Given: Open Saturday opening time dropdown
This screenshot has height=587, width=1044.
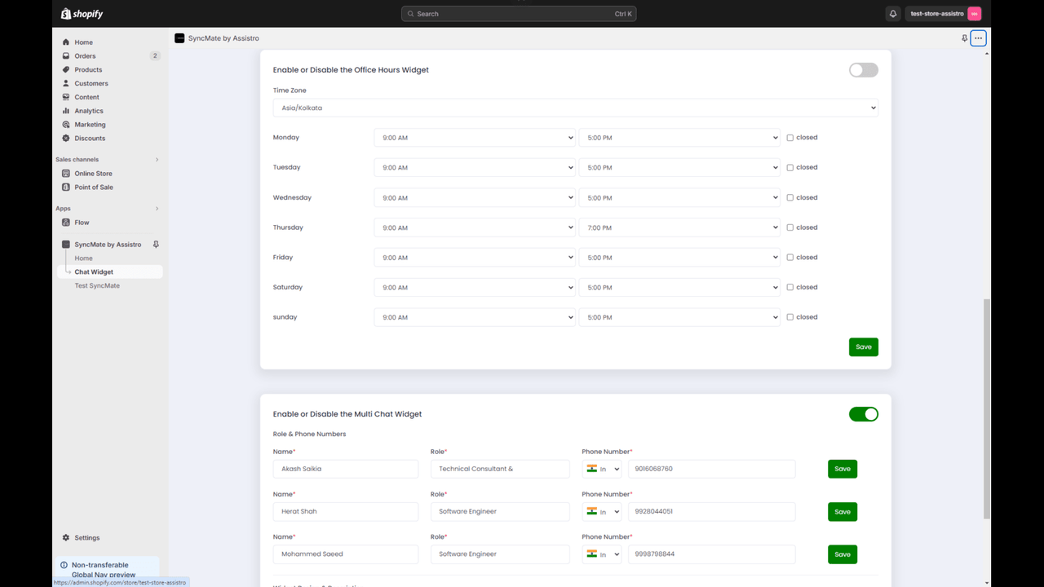Looking at the screenshot, I should (475, 287).
